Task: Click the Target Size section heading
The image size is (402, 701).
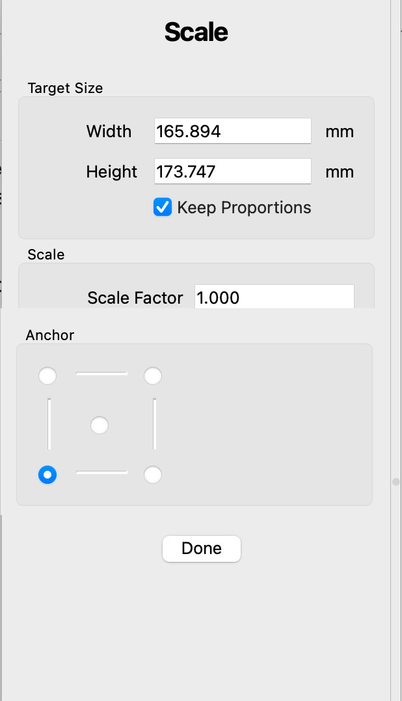Action: tap(65, 88)
